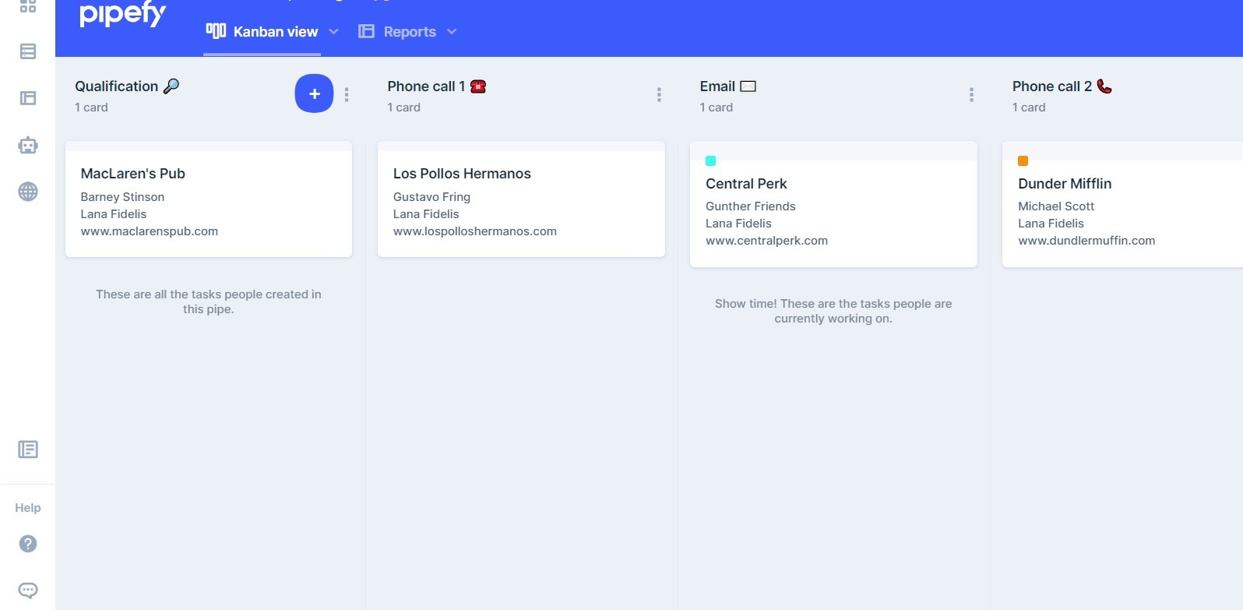Click www.maclarenspub.com text
Screen dimensions: 1243x610
pyautogui.click(x=150, y=231)
